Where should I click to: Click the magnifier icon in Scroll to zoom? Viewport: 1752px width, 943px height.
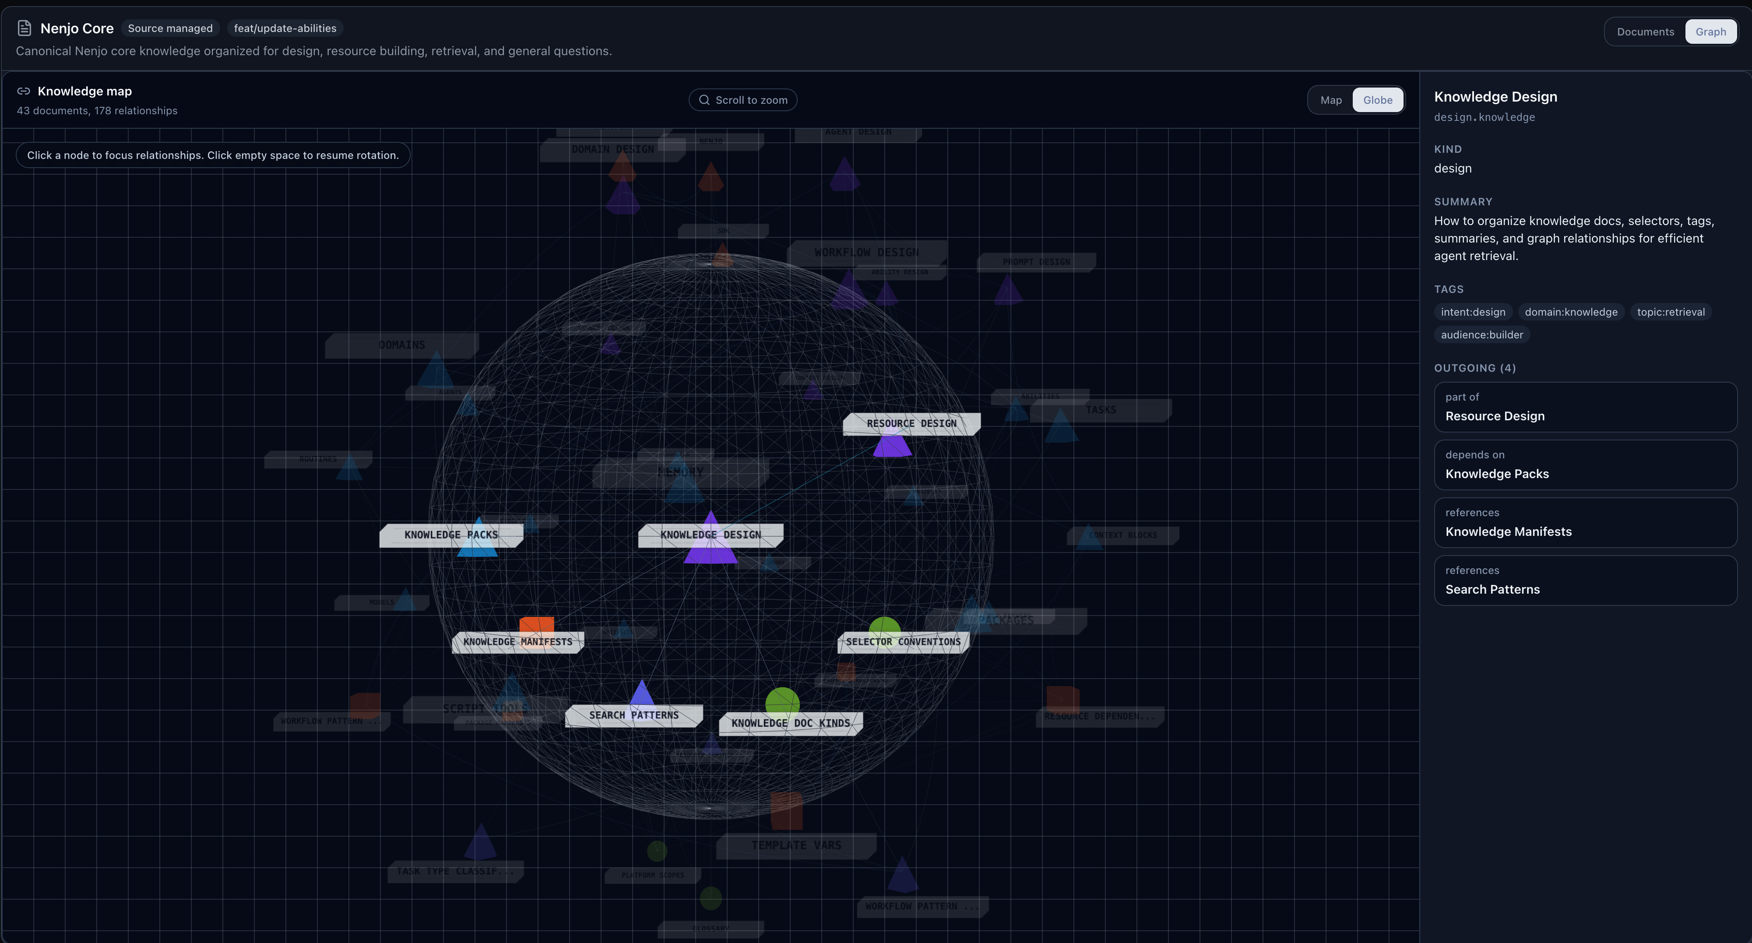click(x=705, y=100)
